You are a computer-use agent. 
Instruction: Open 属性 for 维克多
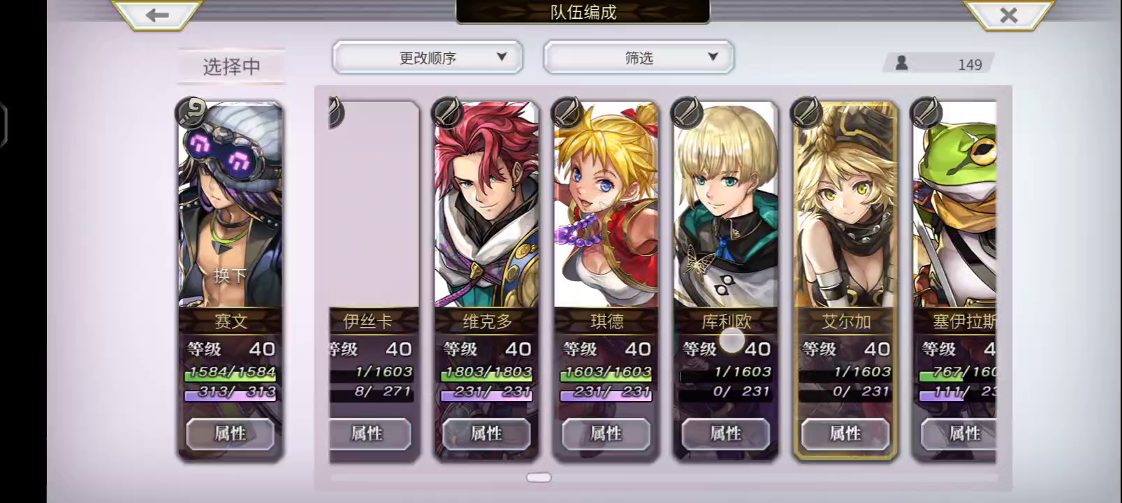[x=486, y=434]
